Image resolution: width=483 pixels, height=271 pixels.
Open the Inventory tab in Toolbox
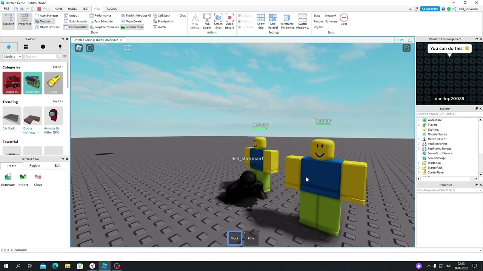point(26,47)
